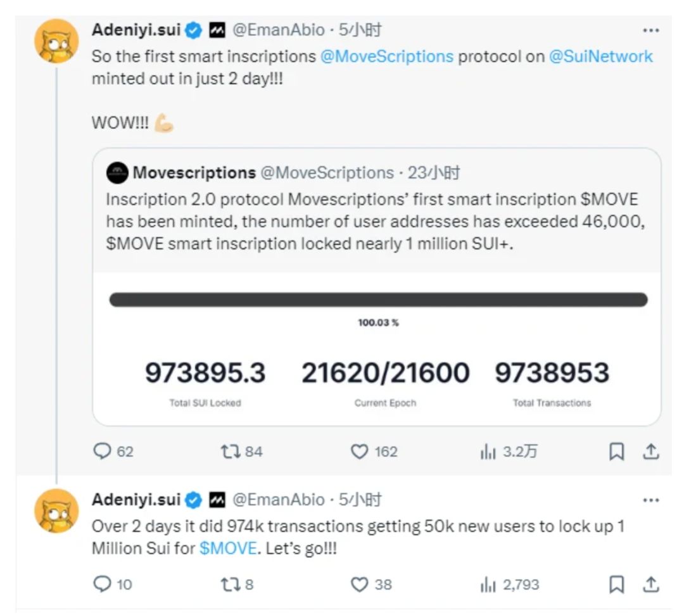The image size is (684, 615).
Task: View analytics showing 3.2万 views
Action: 488,451
